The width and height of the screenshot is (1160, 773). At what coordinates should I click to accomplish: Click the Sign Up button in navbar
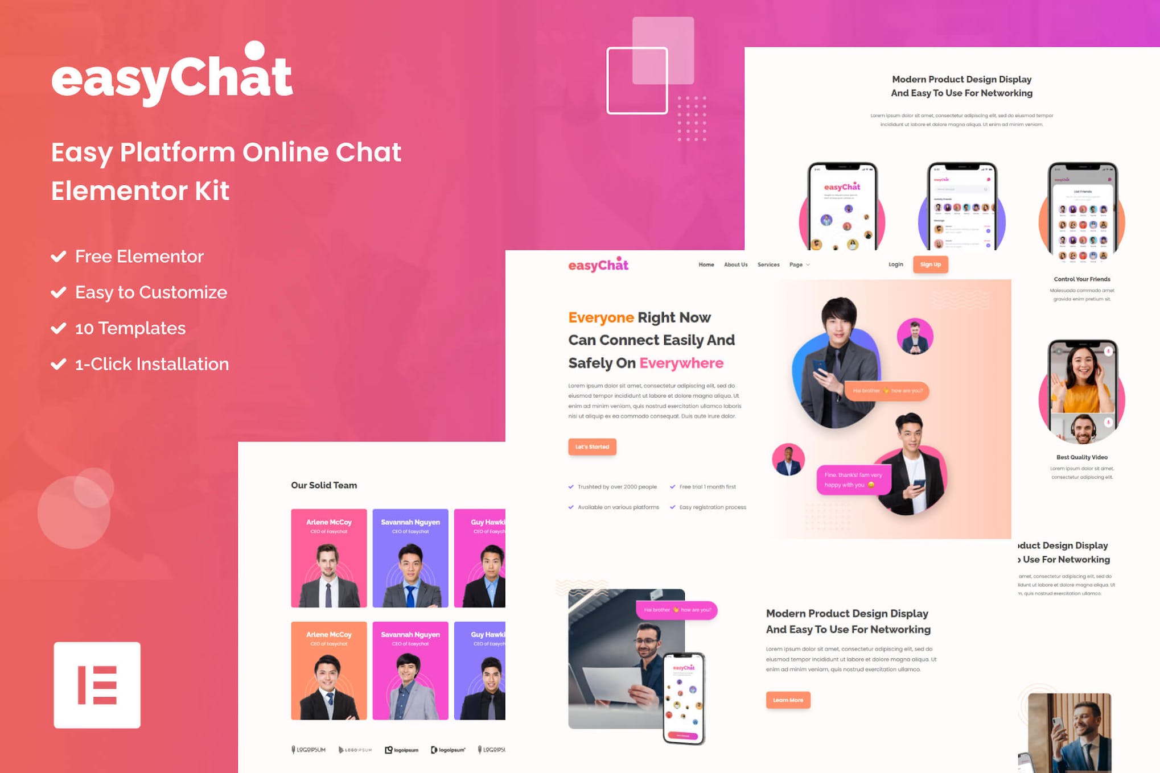pos(931,264)
